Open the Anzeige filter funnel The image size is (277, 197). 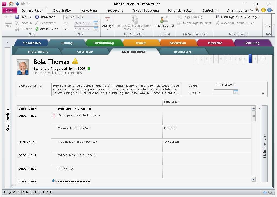point(107,19)
